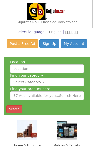Click the Gujjubazar wordmark text in logo
This screenshot has height=157, width=94.
pos(56,11)
